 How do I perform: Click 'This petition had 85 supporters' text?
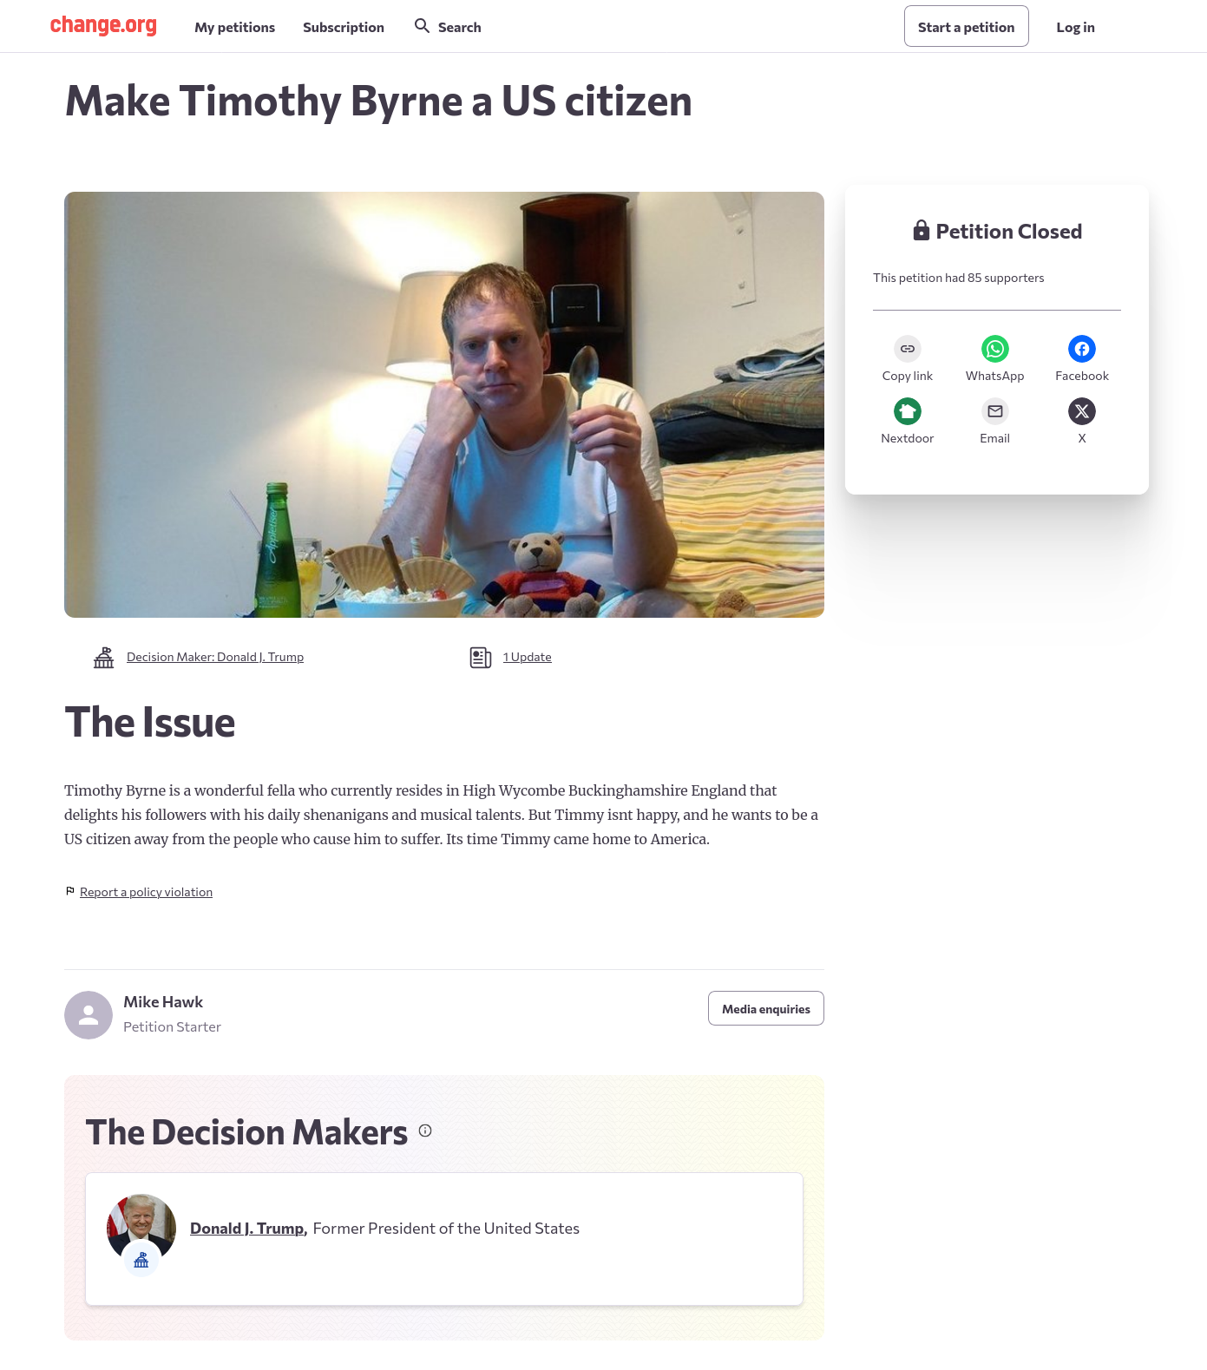[959, 278]
